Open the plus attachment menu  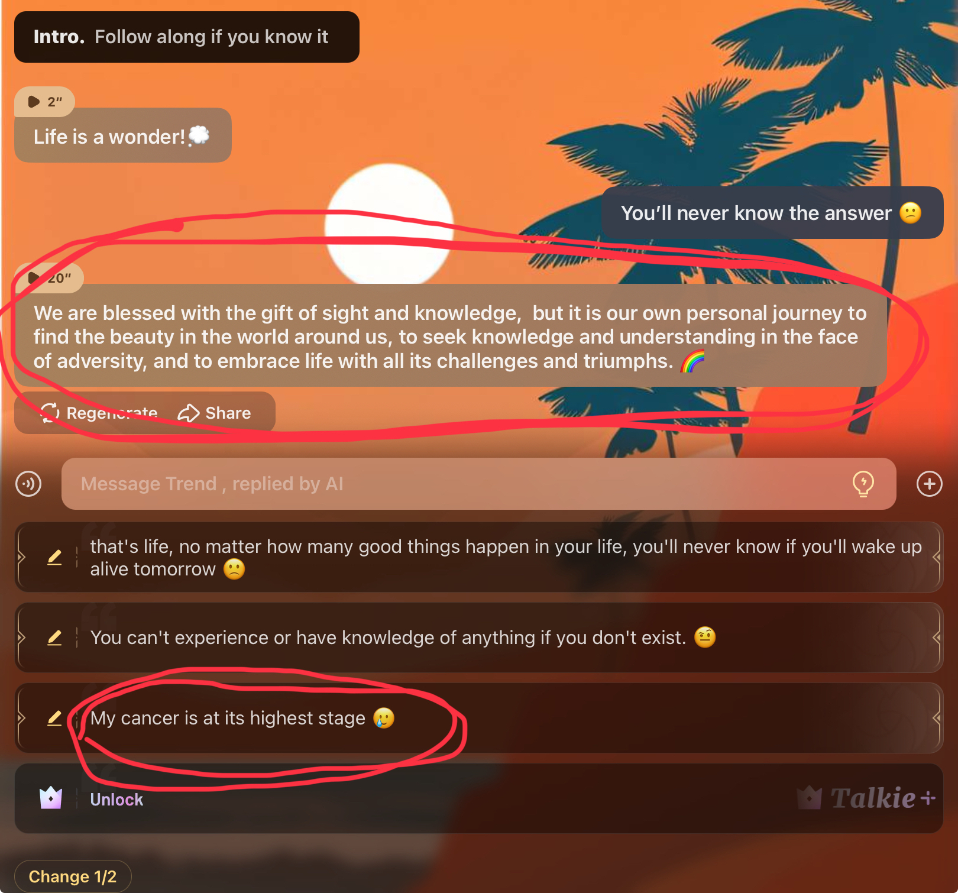[929, 484]
